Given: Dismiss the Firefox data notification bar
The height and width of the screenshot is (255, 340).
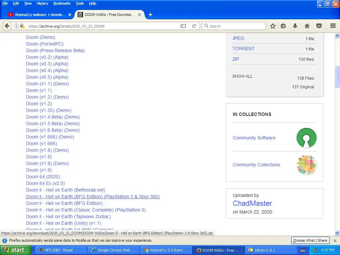Looking at the screenshot, I should click(x=335, y=240).
